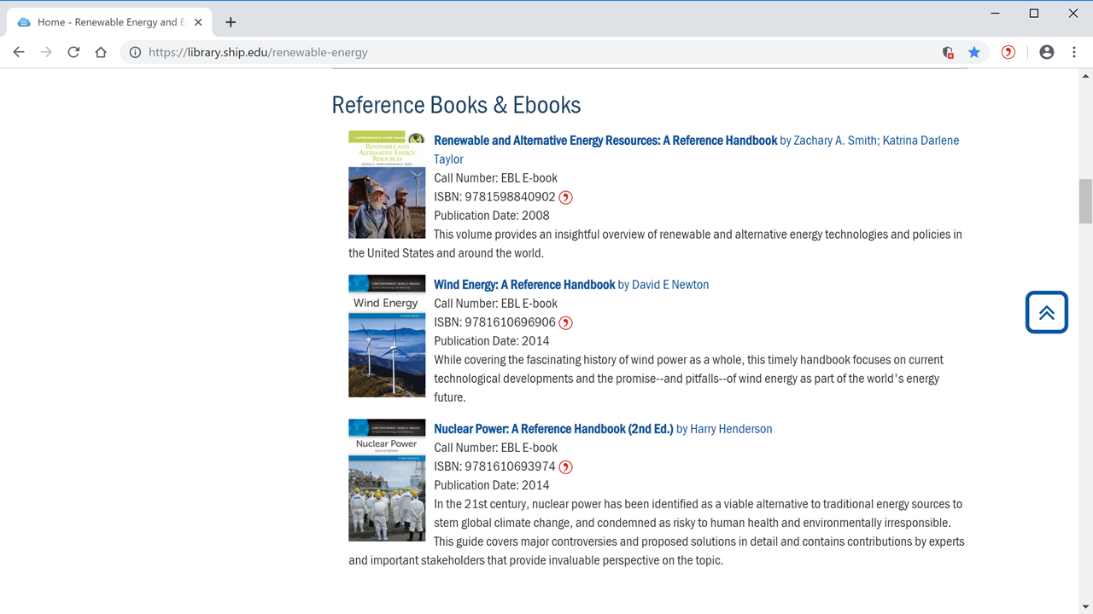
Task: View site information icon in address bar
Action: pos(135,52)
